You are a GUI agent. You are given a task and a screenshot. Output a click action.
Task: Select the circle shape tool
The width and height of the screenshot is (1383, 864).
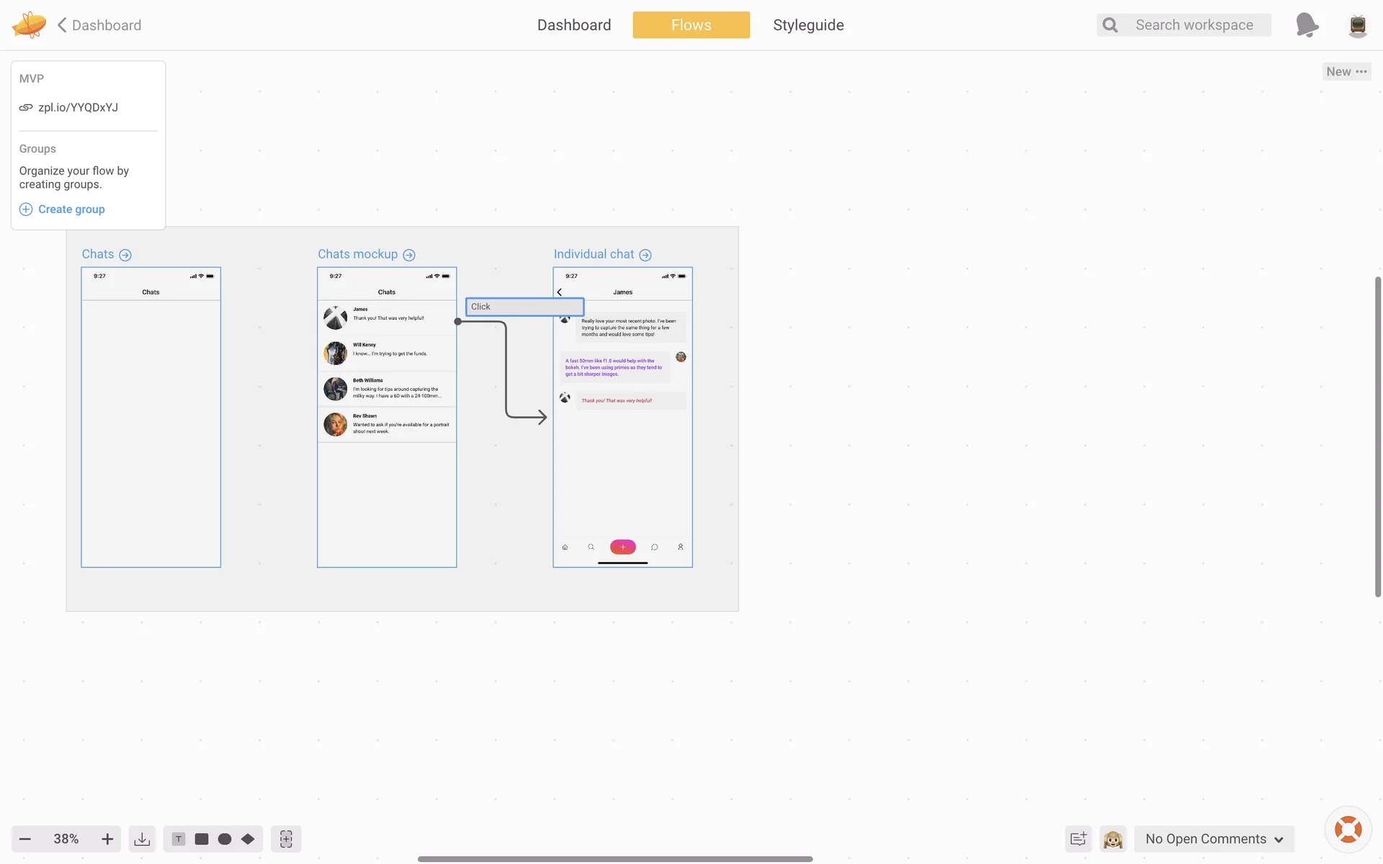[225, 839]
